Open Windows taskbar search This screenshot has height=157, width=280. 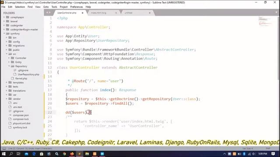11,154
